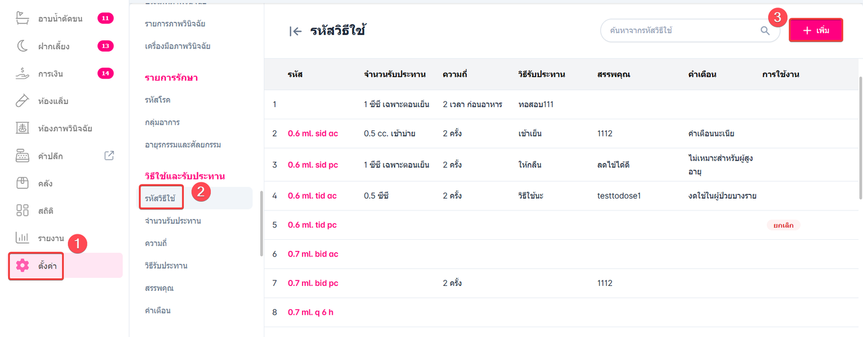Collapse the submenu with the back arrow icon
Screen dimensions: 863x337
tap(295, 31)
